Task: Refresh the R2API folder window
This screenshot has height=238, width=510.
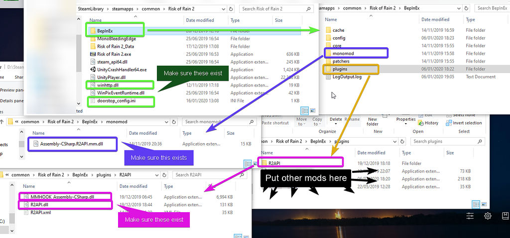Action: tap(164, 175)
